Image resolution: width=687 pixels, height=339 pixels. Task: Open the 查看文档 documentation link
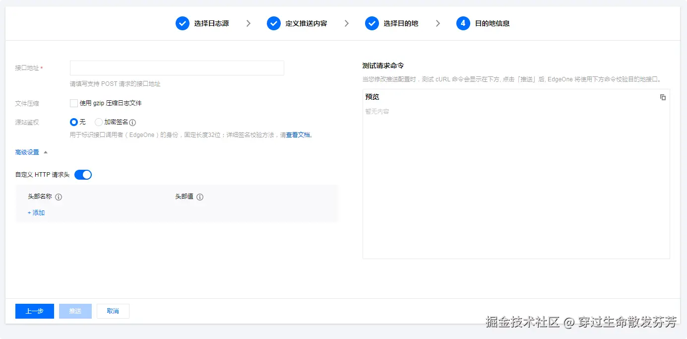[298, 135]
